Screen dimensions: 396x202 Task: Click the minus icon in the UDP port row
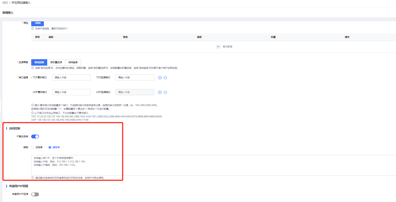[x=165, y=92]
